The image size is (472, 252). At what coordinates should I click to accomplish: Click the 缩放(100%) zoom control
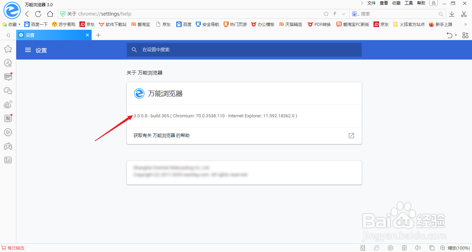455,248
